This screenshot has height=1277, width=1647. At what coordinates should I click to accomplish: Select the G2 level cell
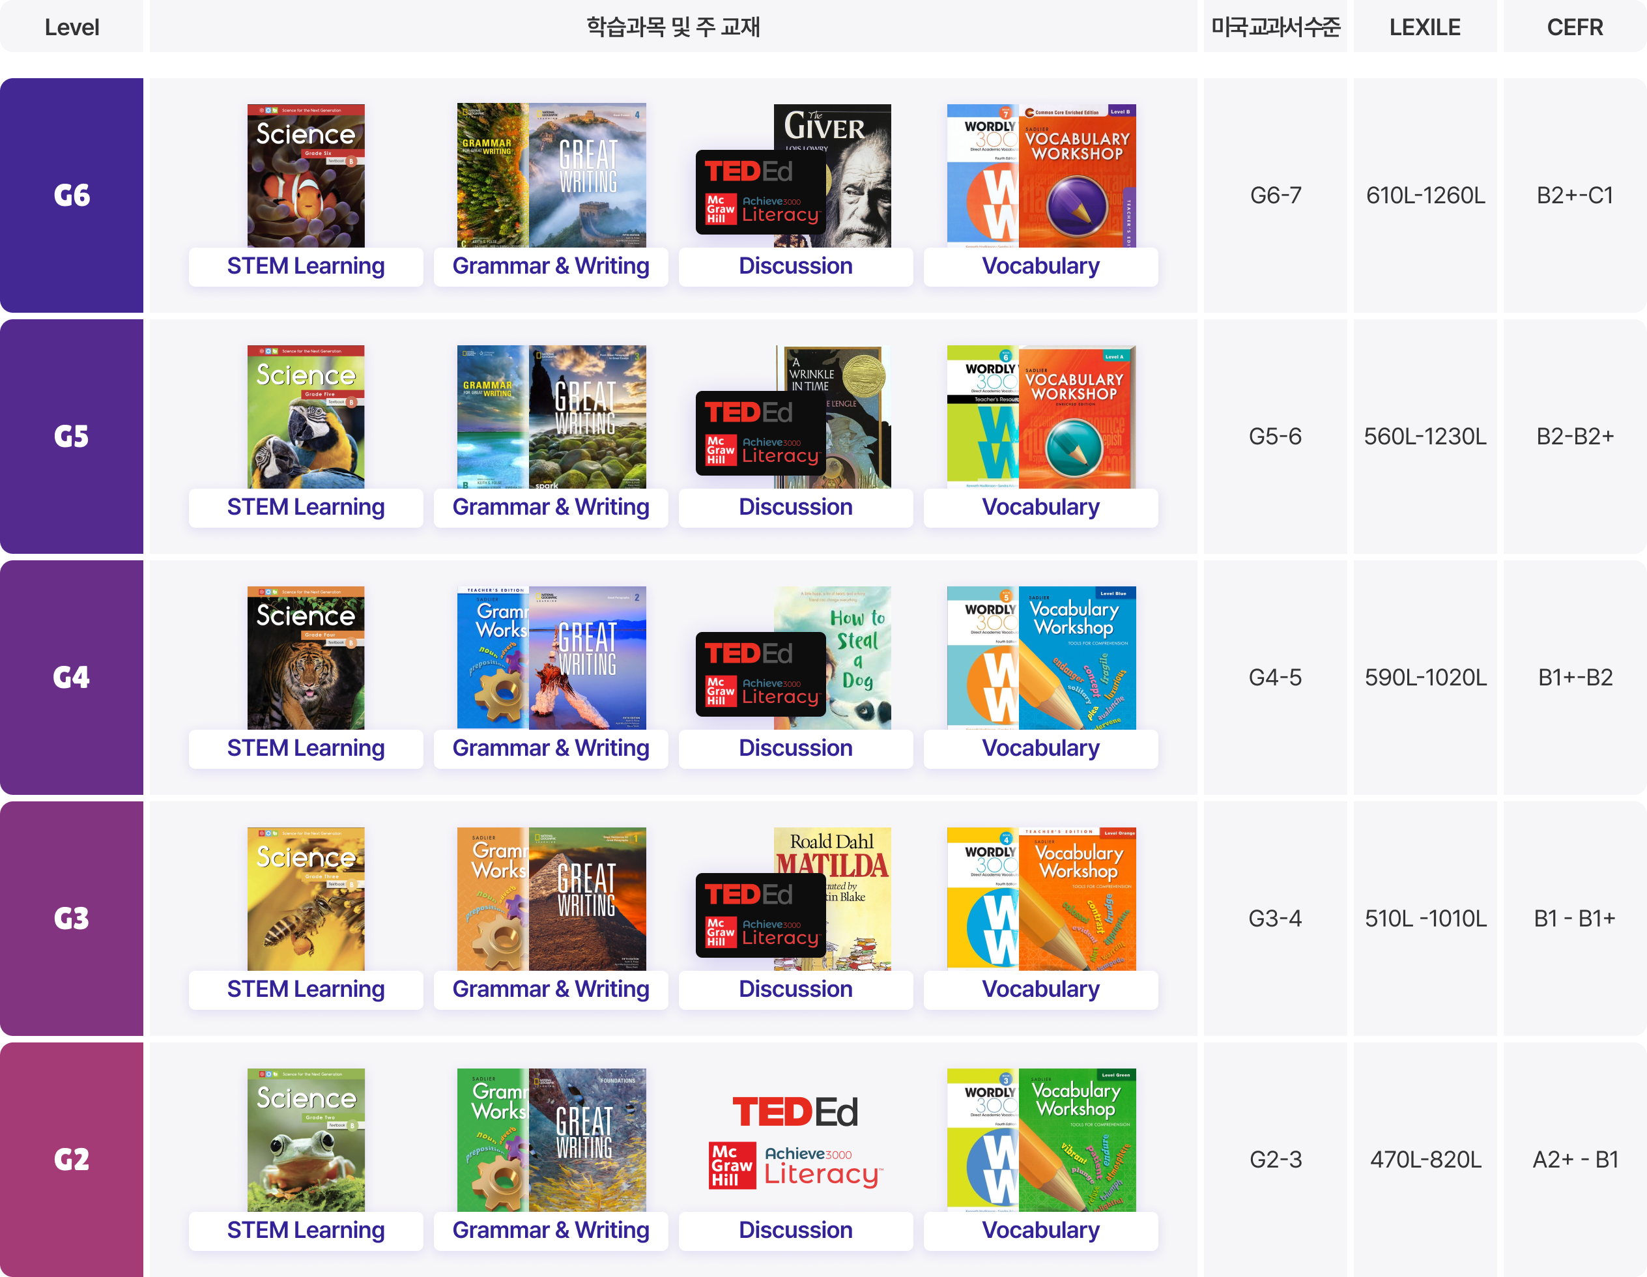click(72, 1158)
